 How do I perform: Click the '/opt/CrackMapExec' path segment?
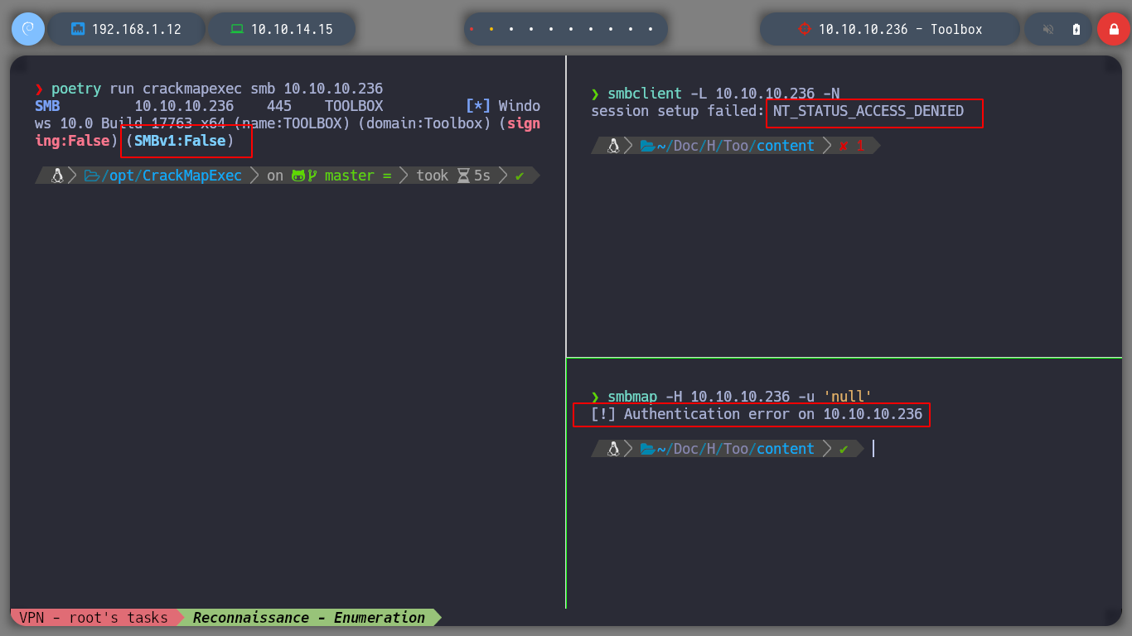click(x=172, y=176)
